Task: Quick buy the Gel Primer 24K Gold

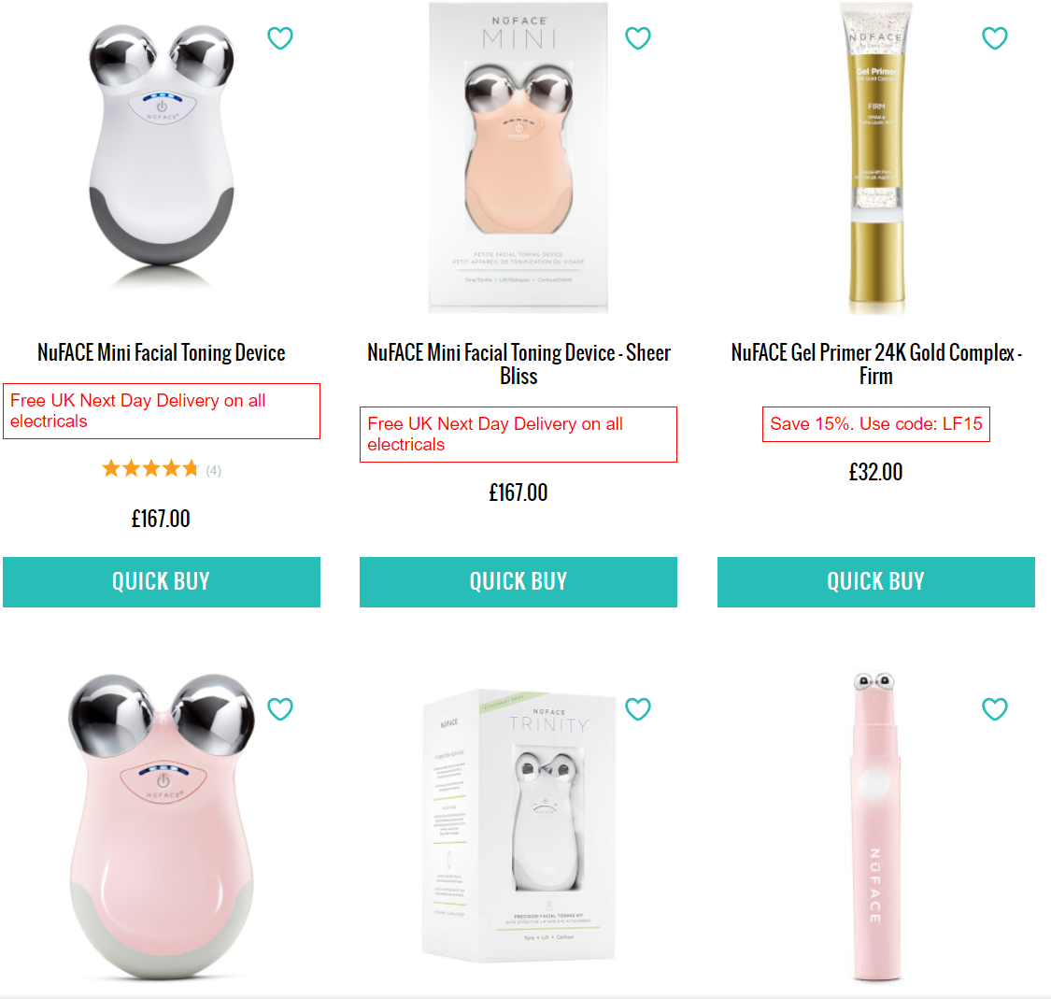Action: click(875, 582)
